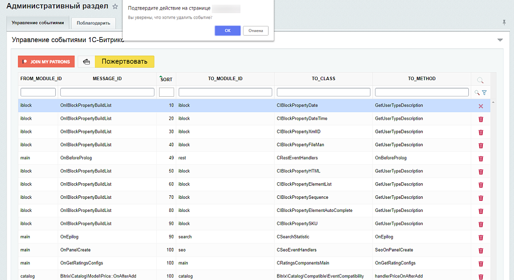Focus the MESSAGE_ID filter input field
The image size is (514, 280).
pyautogui.click(x=107, y=92)
